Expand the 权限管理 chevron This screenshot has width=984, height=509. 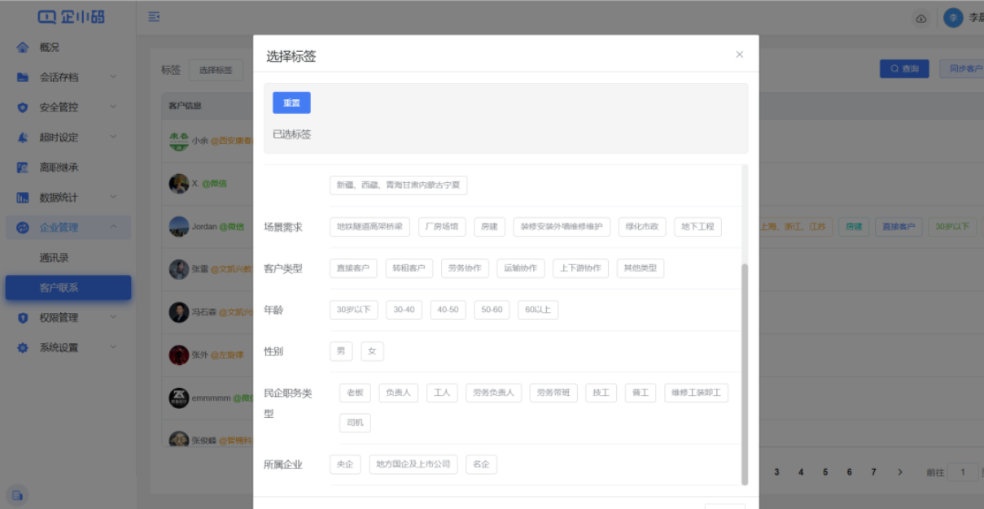pyautogui.click(x=113, y=317)
